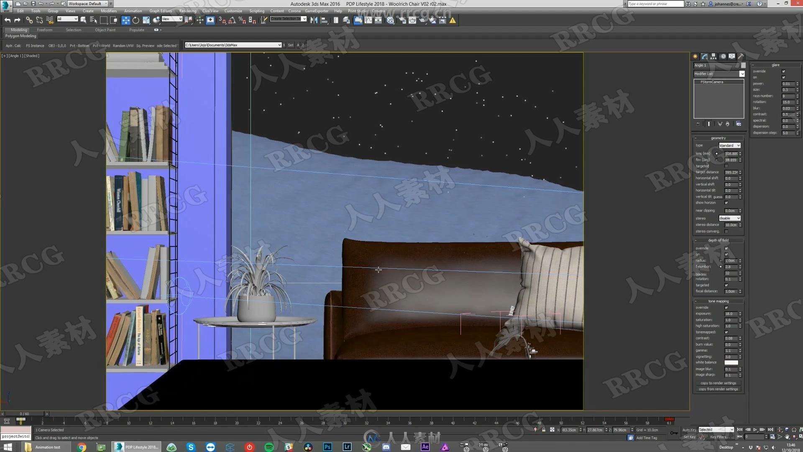Screen dimensions: 803x452
Task: Collapse the tone mapping rollout
Action: coord(718,301)
